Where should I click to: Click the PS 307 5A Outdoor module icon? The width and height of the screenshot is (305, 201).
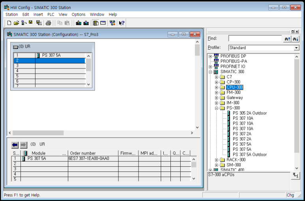tap(229, 155)
